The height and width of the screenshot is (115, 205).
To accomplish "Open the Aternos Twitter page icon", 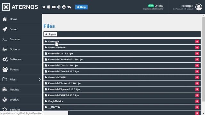I will pyautogui.click(x=44, y=7).
